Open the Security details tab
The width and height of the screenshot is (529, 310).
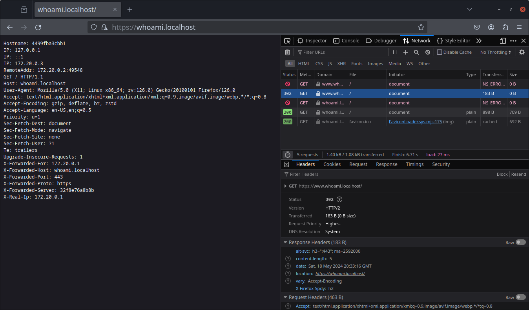441,164
